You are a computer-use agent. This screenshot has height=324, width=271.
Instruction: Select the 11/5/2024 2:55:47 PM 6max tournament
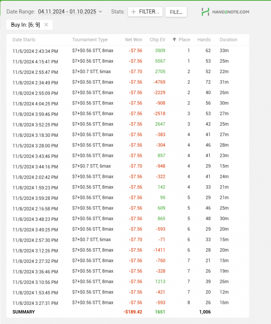pyautogui.click(x=35, y=72)
